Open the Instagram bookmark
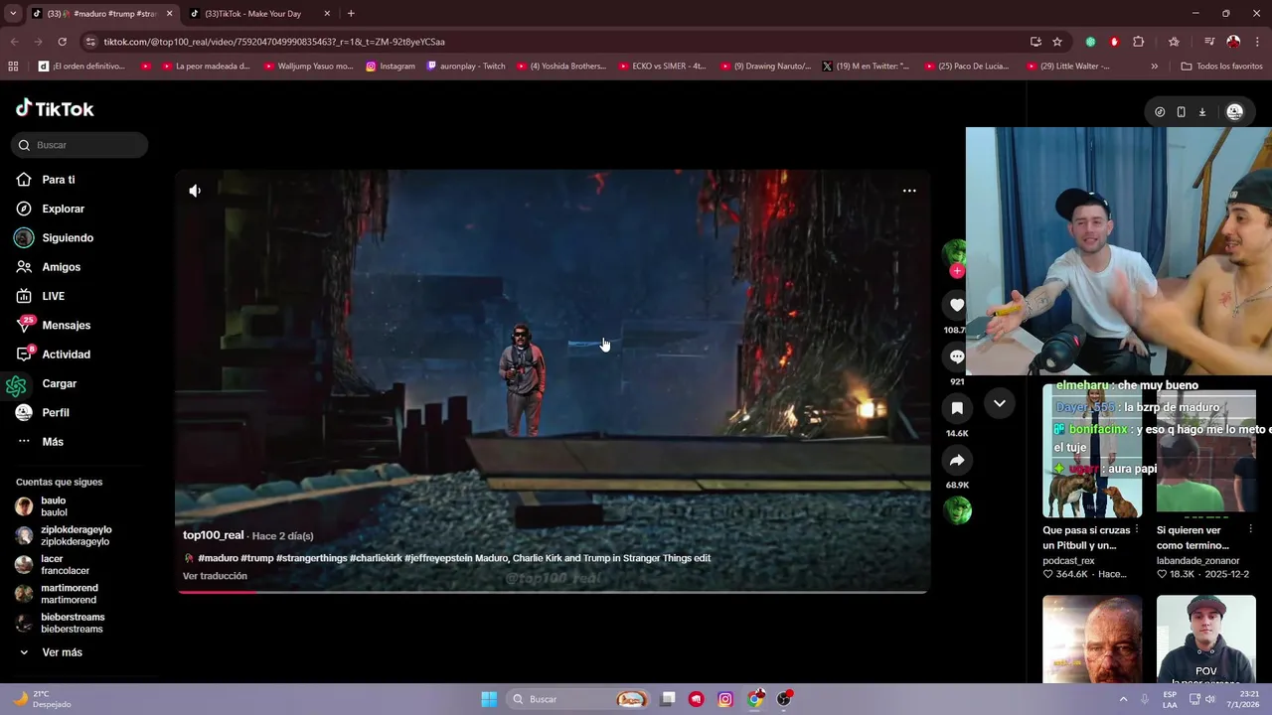1272x715 pixels. click(x=391, y=67)
